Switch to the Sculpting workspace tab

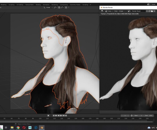pos(12,5)
